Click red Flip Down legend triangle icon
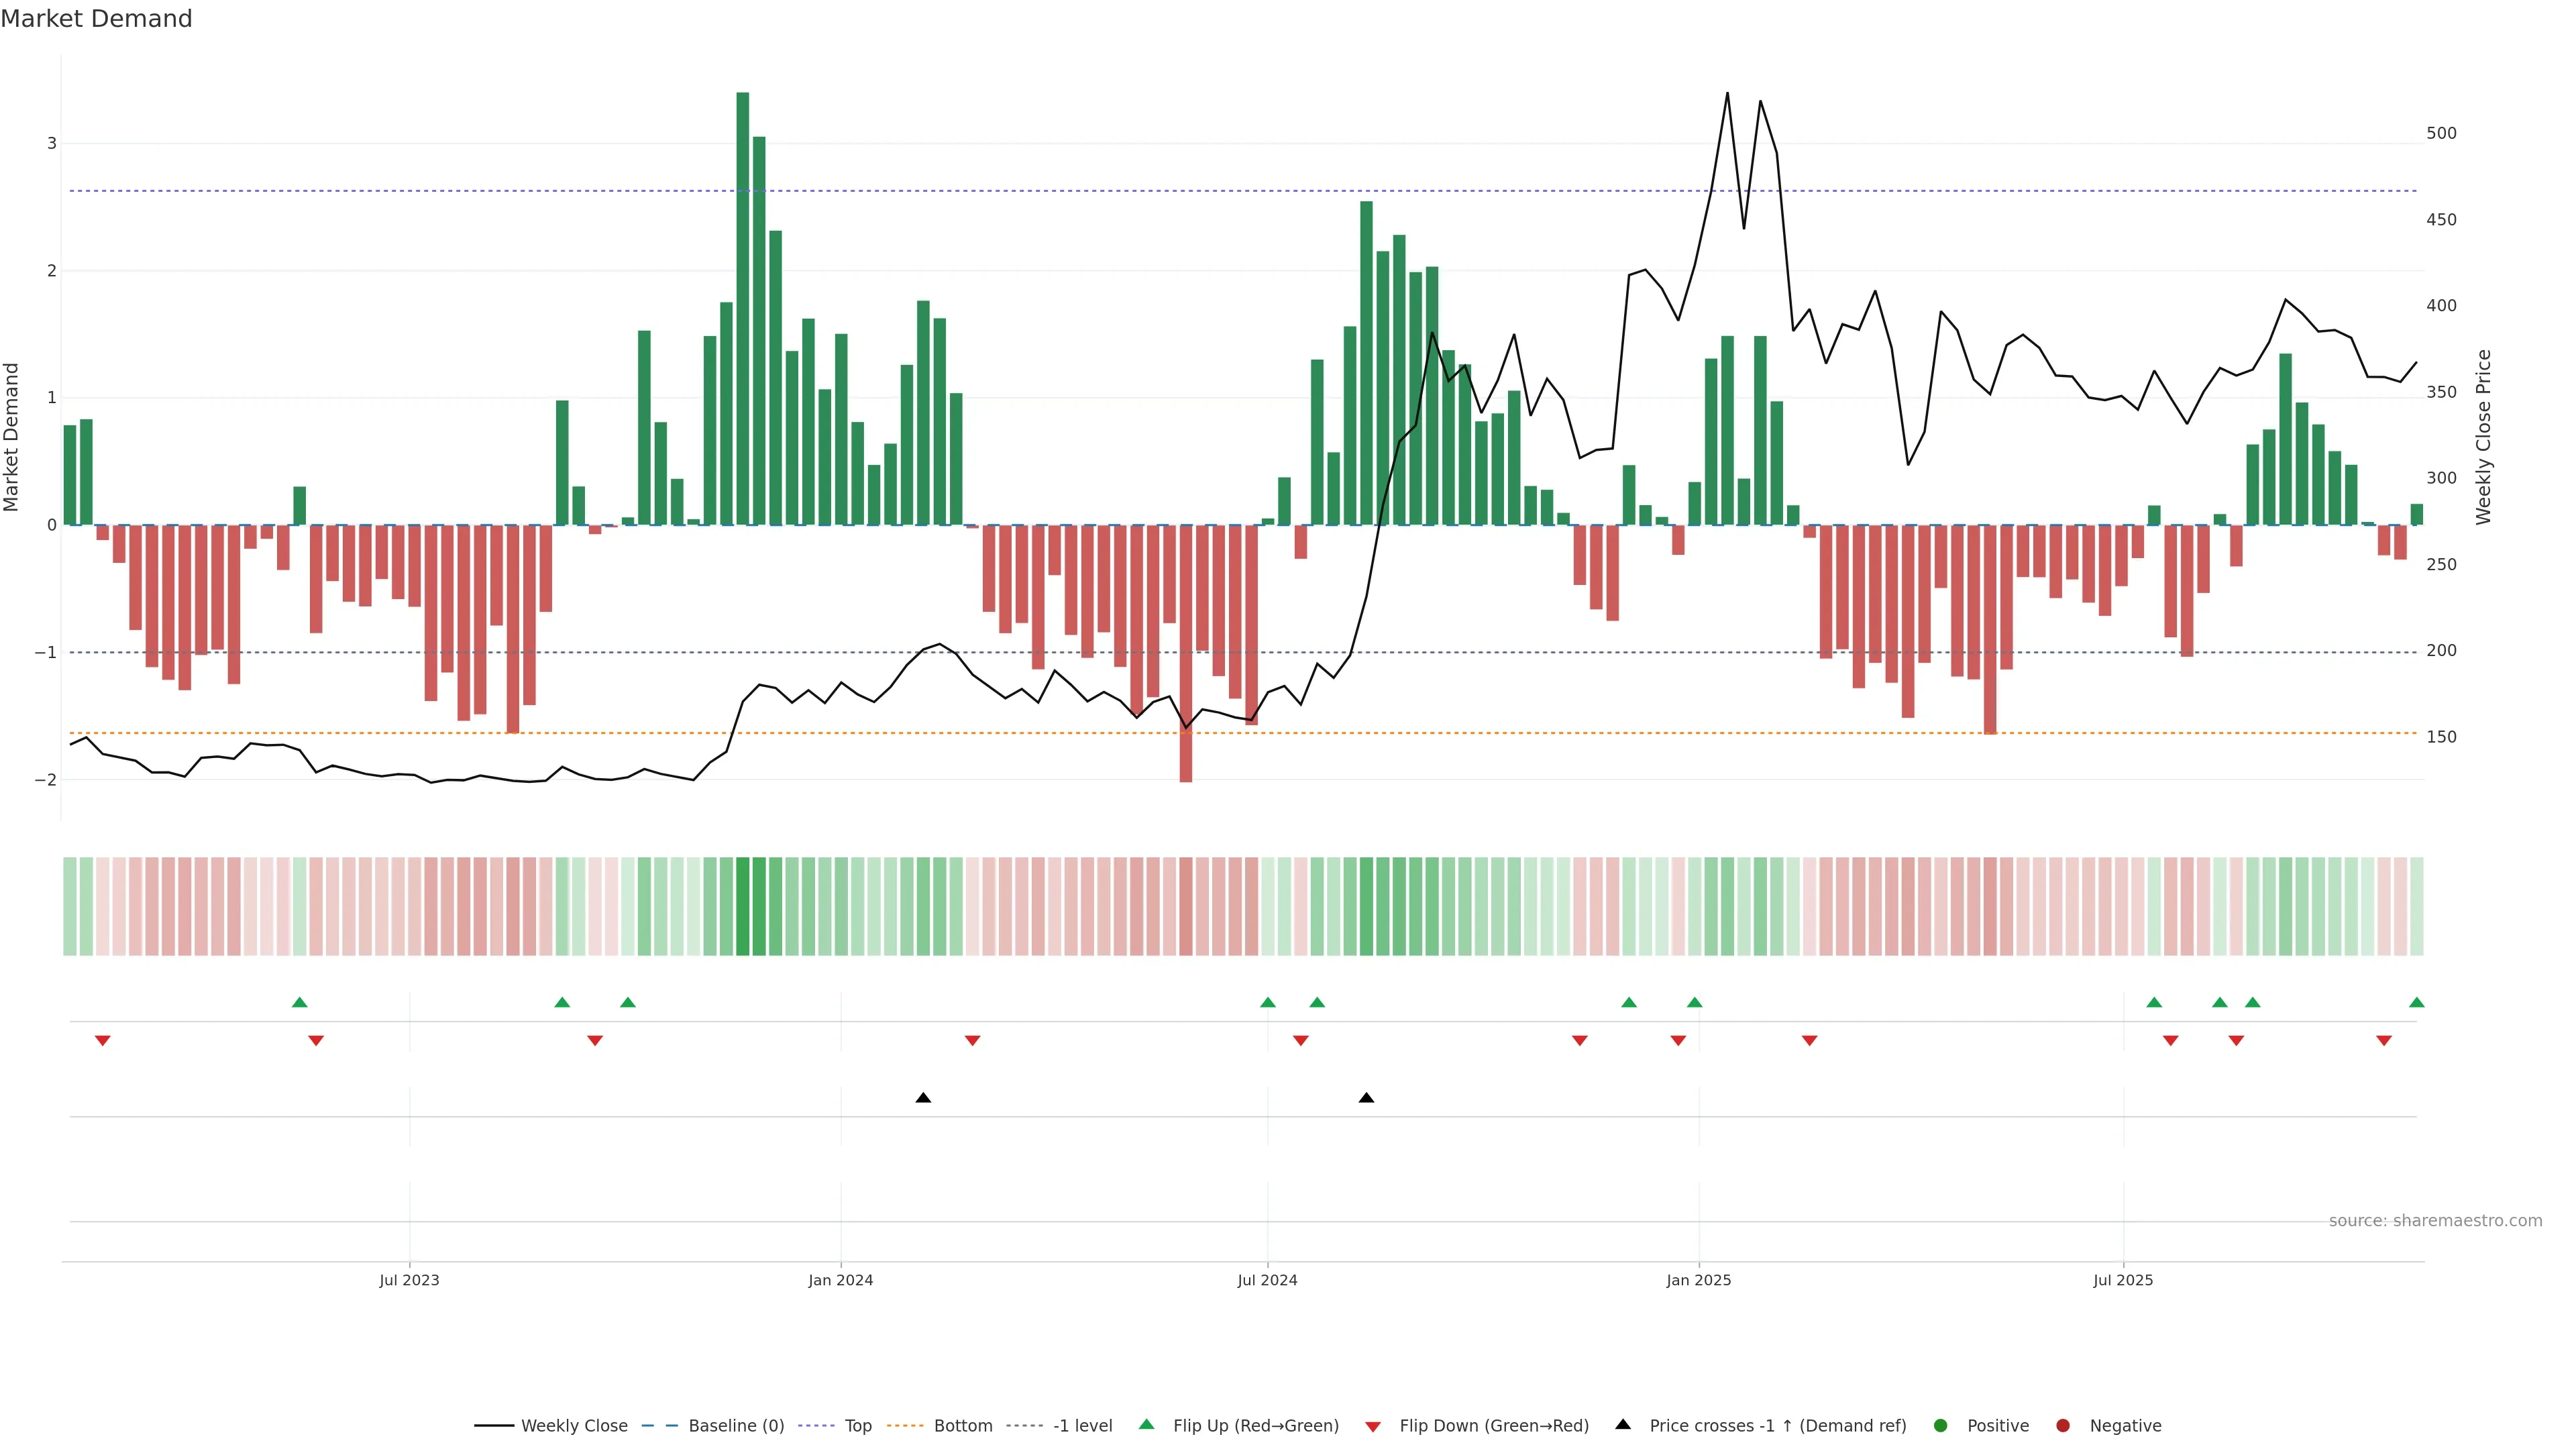Screen dimensions: 2576x1449 pyautogui.click(x=1373, y=1426)
